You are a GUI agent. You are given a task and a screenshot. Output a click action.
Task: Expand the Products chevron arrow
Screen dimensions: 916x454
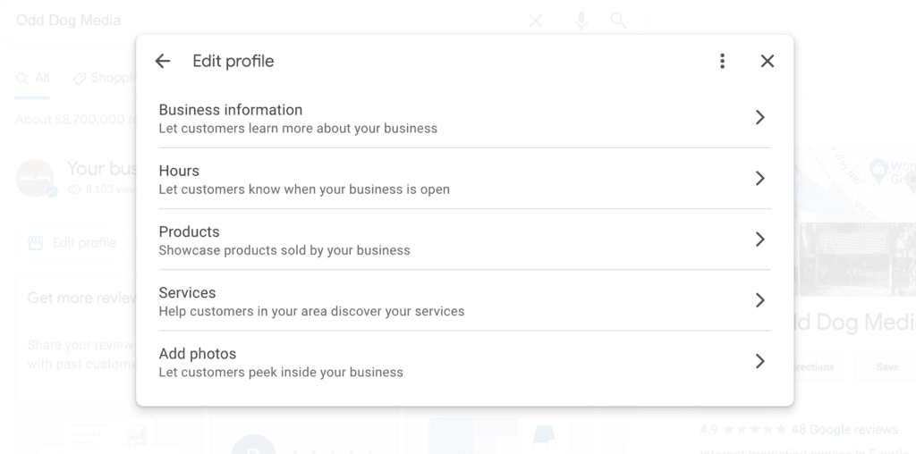tap(760, 240)
